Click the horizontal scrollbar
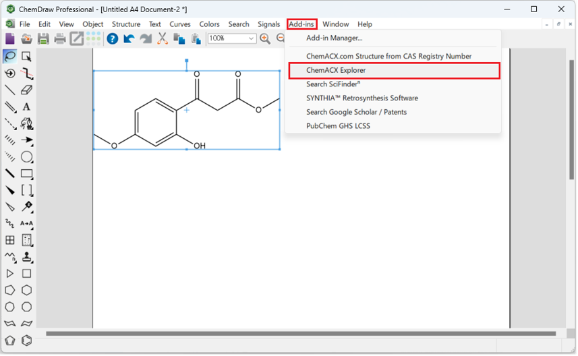The image size is (578, 356). point(300,333)
